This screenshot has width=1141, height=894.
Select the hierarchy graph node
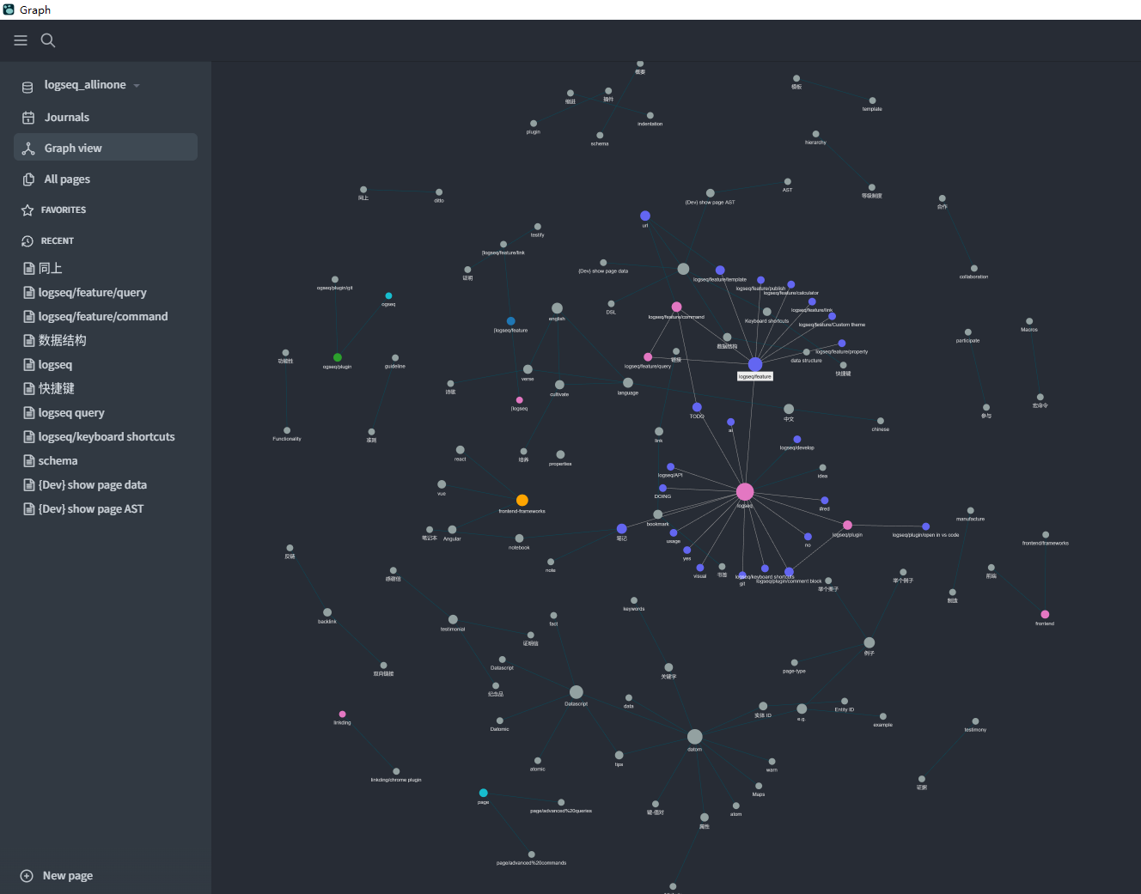815,134
